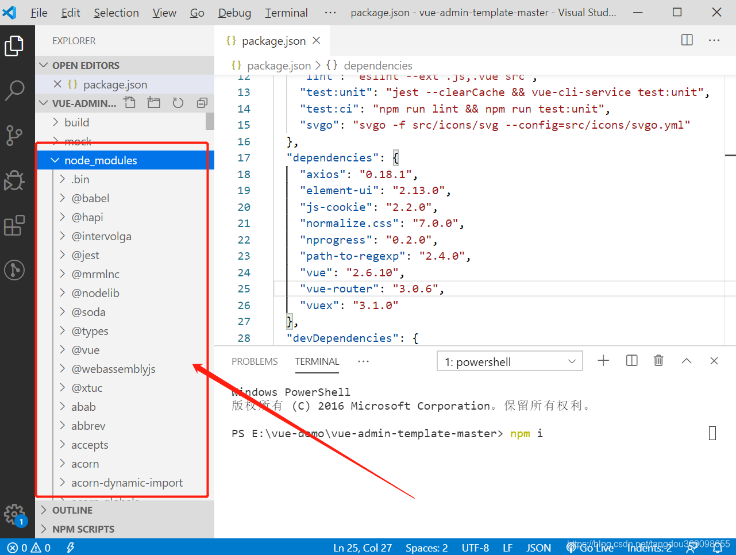Click line number 22 in editor gutter
This screenshot has width=736, height=555.
coord(244,240)
